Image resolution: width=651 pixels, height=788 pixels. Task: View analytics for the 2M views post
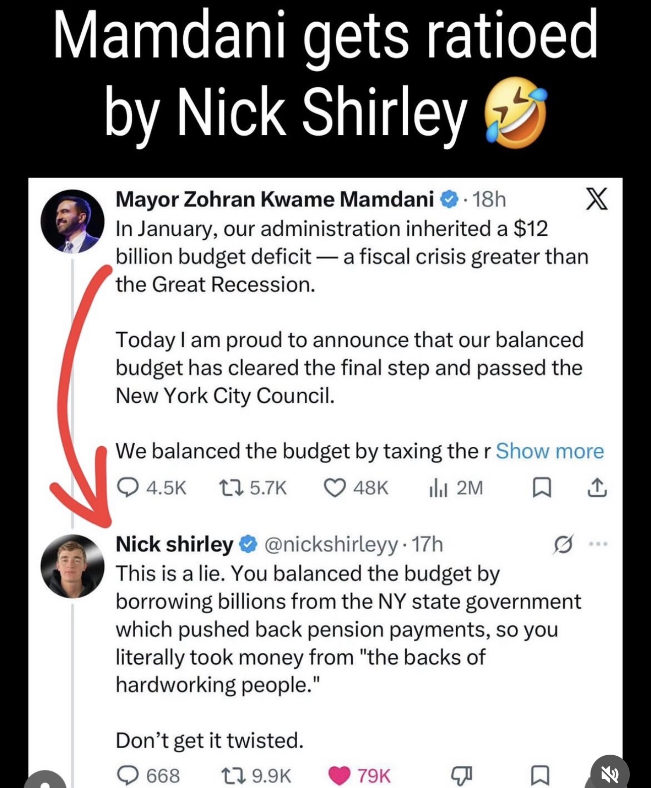456,488
